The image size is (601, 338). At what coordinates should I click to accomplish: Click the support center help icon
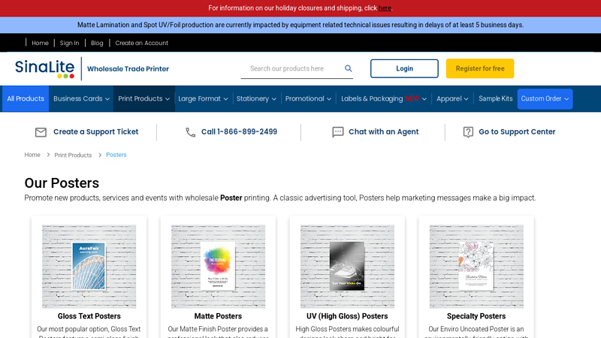point(468,132)
